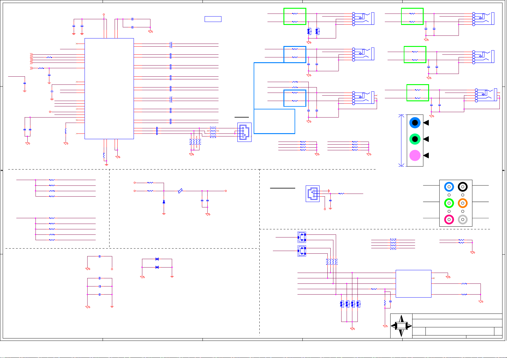The height and width of the screenshot is (358, 507).
Task: Select the blue ring jack in six-jack panel
Action: click(449, 187)
